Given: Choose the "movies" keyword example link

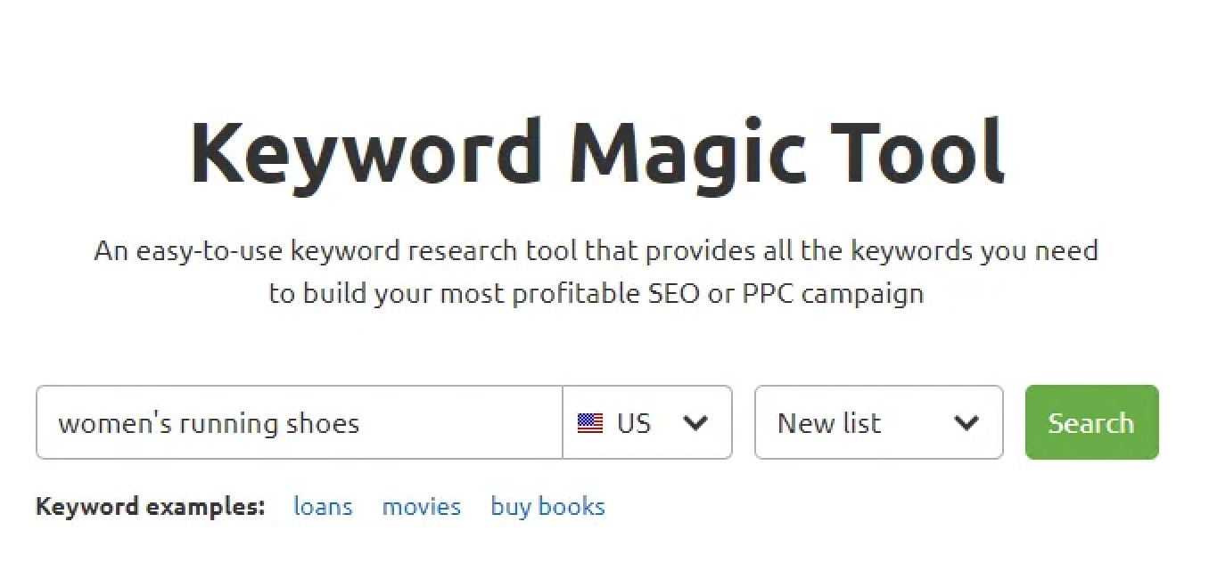Looking at the screenshot, I should click(x=421, y=507).
